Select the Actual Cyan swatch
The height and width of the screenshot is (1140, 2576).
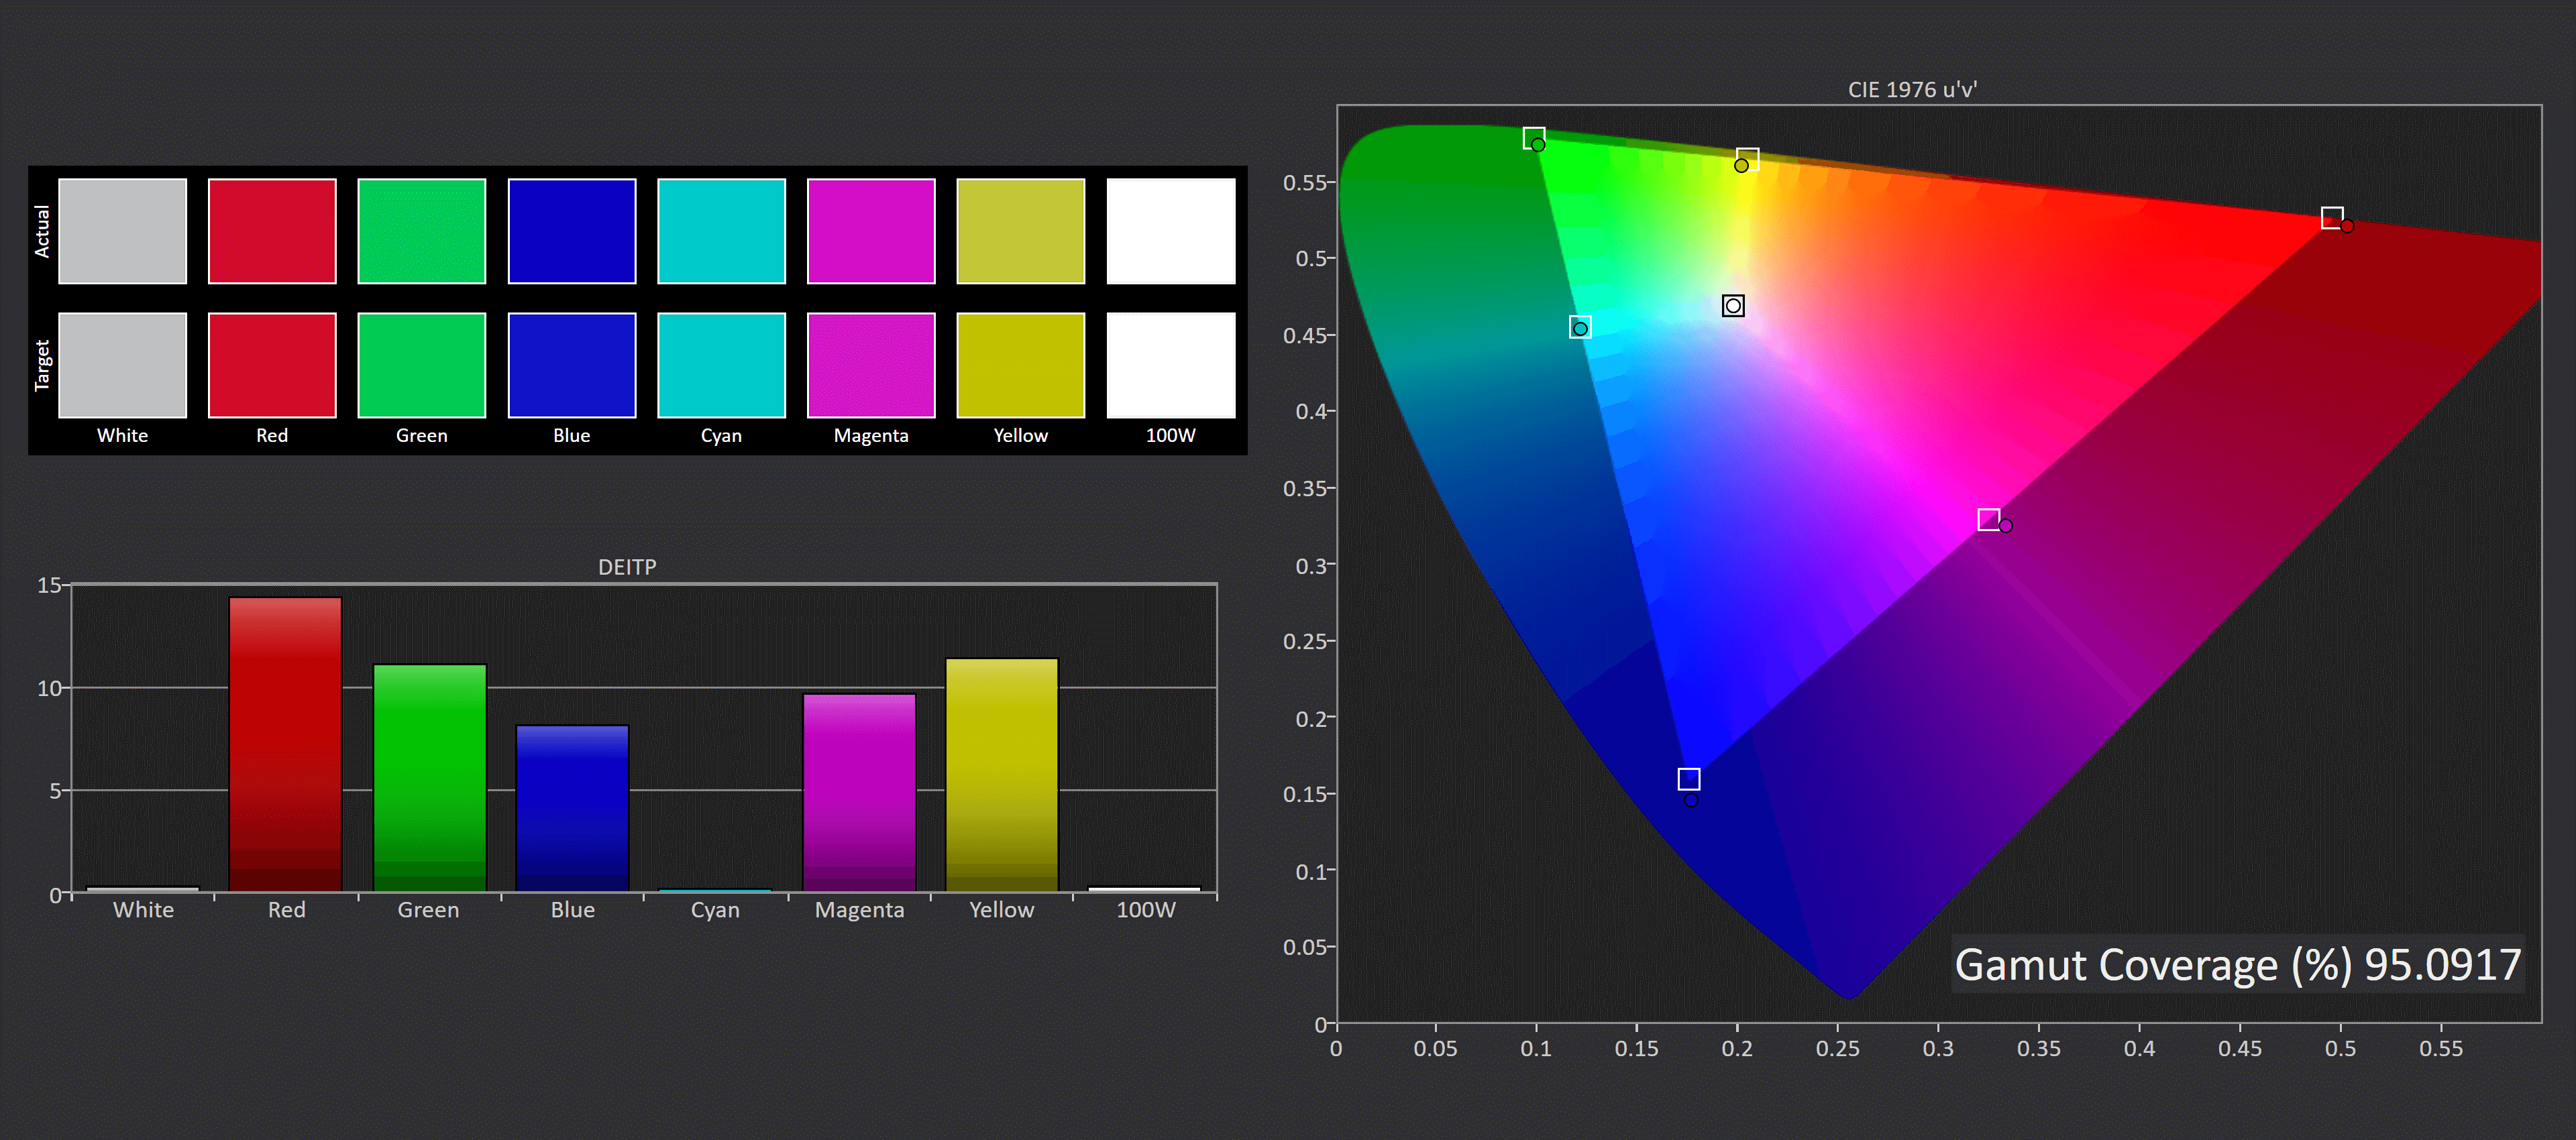(721, 231)
